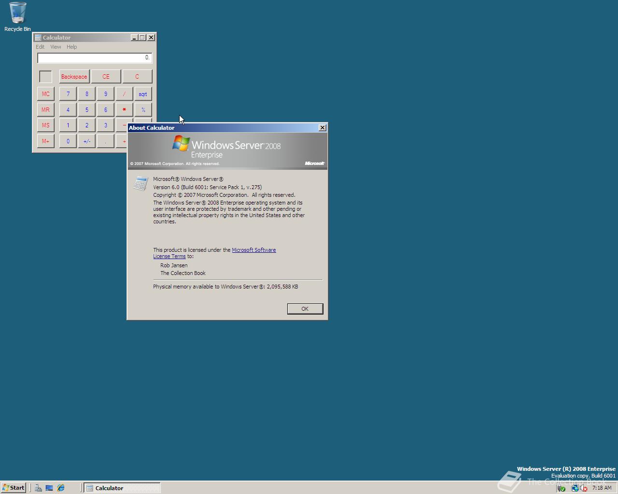
Task: Click the empty memory indicator box
Action: click(45, 76)
